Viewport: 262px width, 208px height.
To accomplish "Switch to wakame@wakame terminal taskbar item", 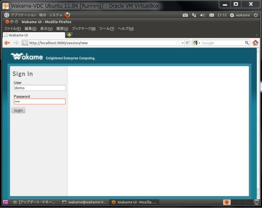I will [85, 202].
